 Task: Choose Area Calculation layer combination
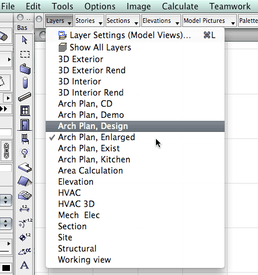135,171
